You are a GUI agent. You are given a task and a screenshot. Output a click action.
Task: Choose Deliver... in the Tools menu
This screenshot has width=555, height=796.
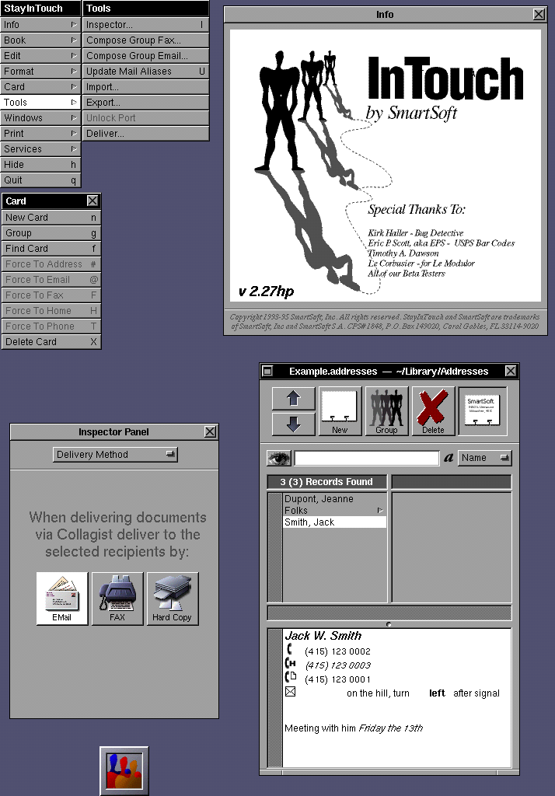[x=145, y=134]
